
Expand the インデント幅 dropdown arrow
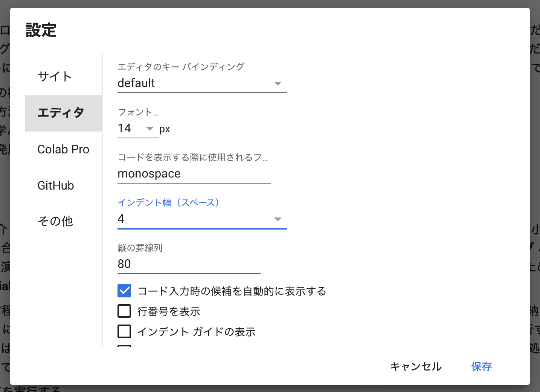278,219
